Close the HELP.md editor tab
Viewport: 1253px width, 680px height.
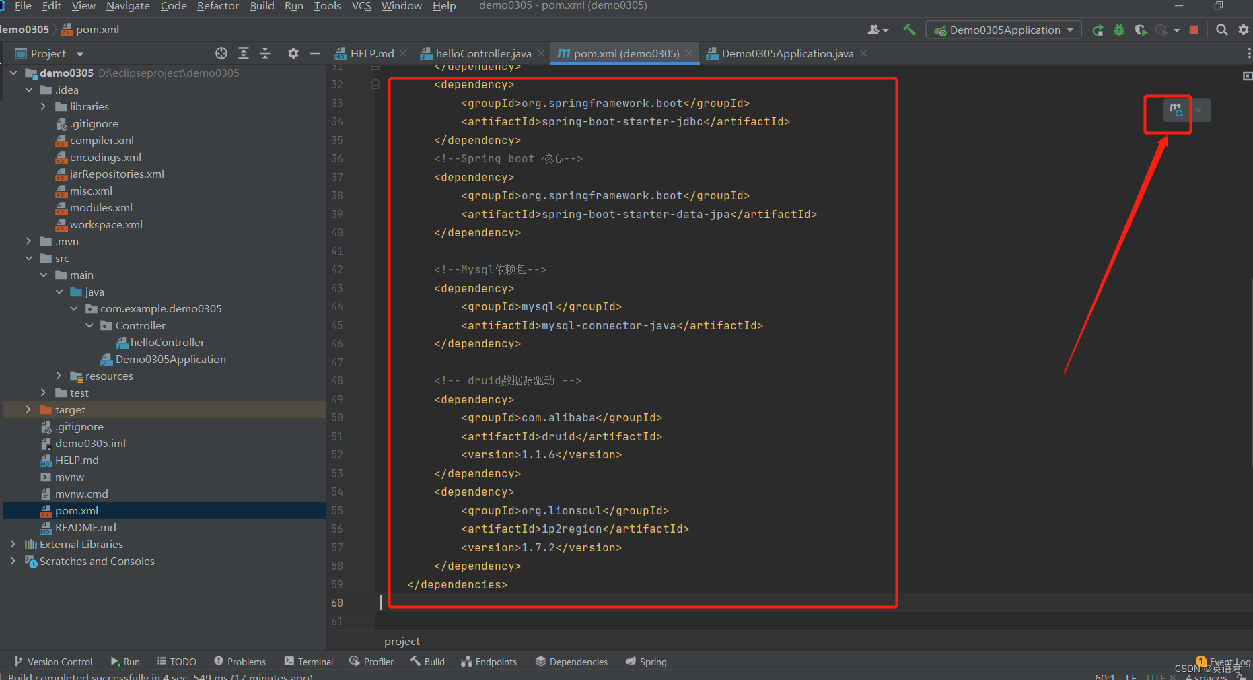click(x=403, y=53)
